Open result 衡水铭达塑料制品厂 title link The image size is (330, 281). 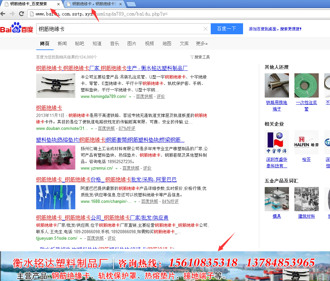[112, 68]
